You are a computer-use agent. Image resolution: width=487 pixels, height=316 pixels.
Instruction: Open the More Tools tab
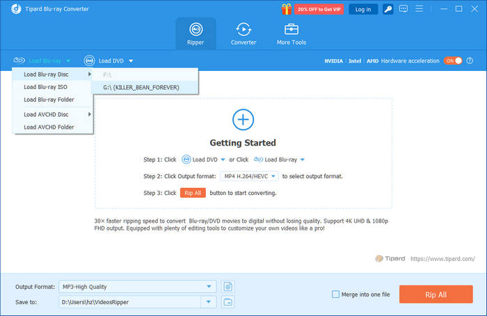(x=292, y=33)
